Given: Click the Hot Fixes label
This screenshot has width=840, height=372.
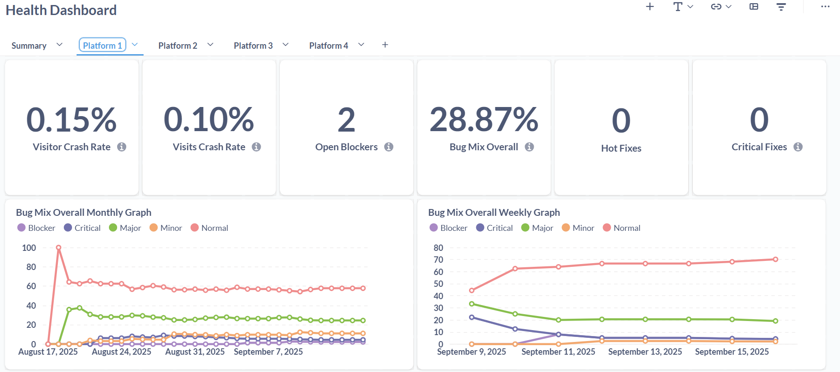Looking at the screenshot, I should pyautogui.click(x=621, y=148).
